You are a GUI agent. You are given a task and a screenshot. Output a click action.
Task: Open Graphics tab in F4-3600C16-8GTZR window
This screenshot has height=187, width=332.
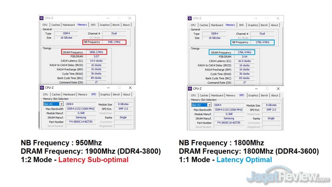[253, 96]
